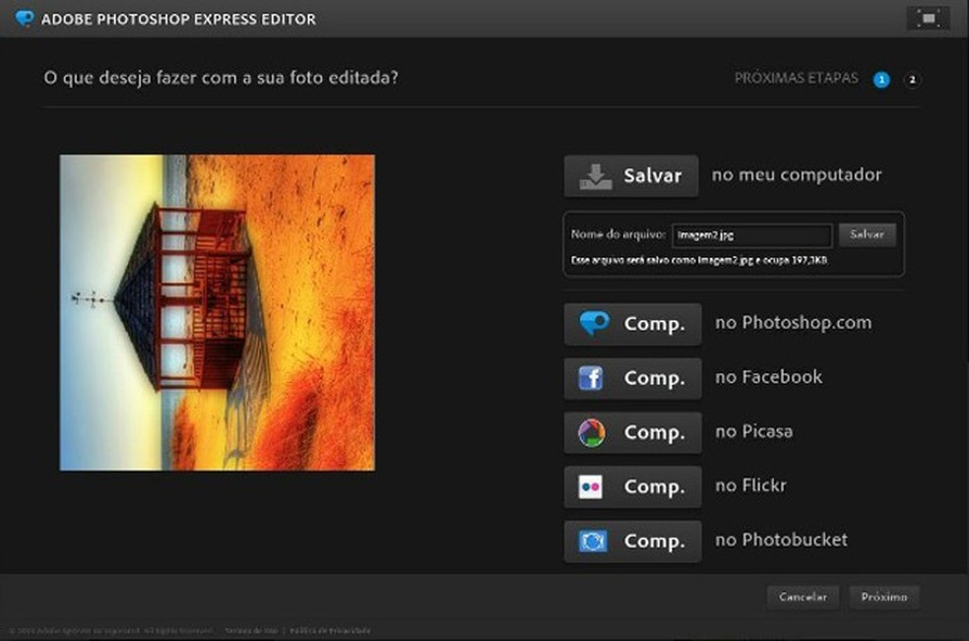Click 'PRÓXIMAS ETAPAS' label

pos(797,78)
